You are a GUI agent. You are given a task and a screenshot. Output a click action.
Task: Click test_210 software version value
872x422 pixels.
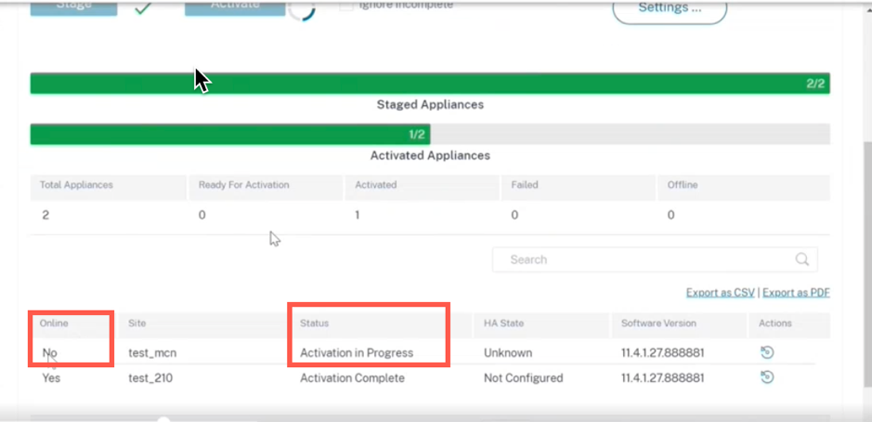coord(663,378)
